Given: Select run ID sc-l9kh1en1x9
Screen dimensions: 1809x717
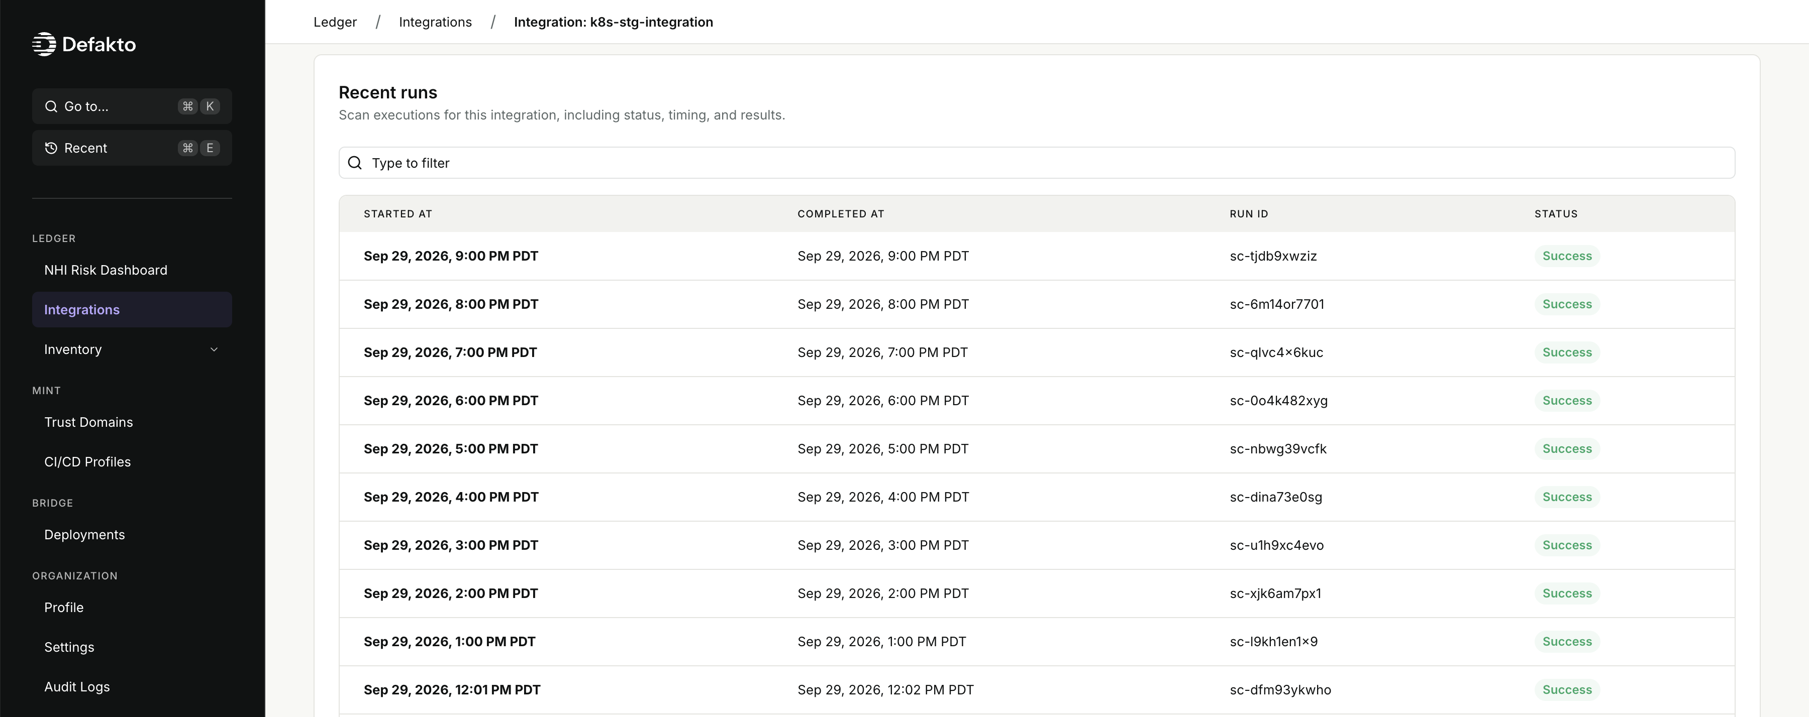Looking at the screenshot, I should (1274, 642).
